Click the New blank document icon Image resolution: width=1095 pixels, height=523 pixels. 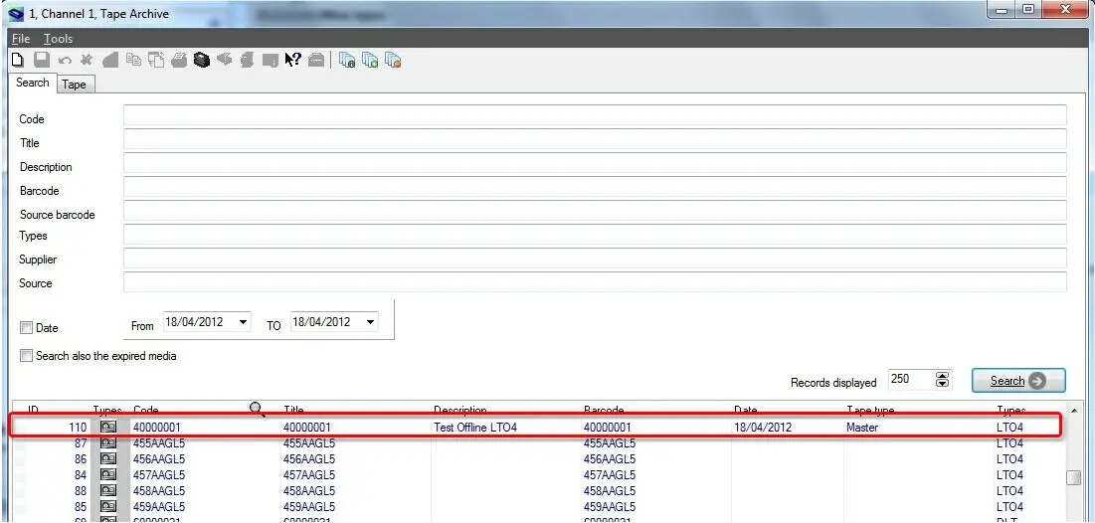click(x=18, y=61)
